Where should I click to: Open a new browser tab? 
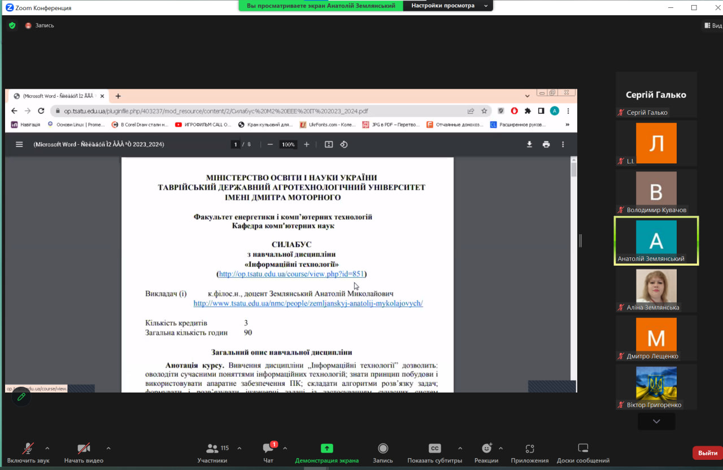(118, 96)
